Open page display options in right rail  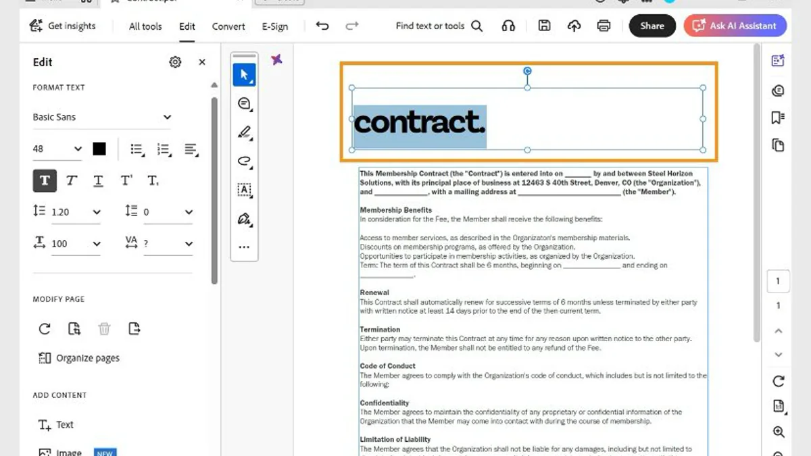click(x=778, y=406)
